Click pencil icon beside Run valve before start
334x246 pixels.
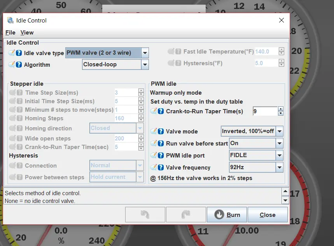154,143
